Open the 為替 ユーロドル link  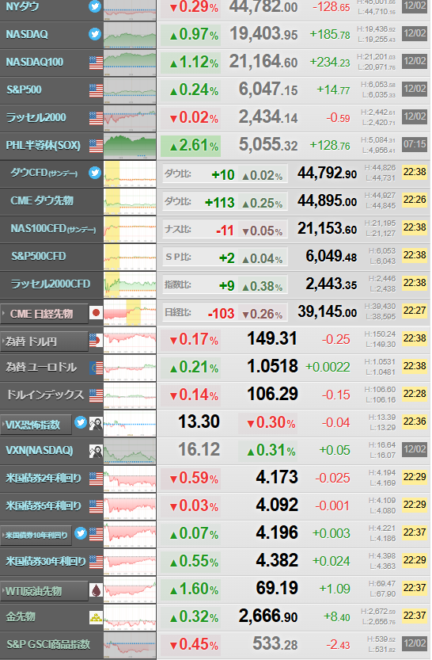41,368
